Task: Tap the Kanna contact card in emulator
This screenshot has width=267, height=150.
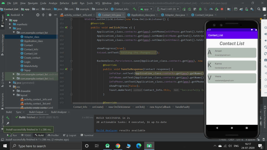Action: [232, 66]
